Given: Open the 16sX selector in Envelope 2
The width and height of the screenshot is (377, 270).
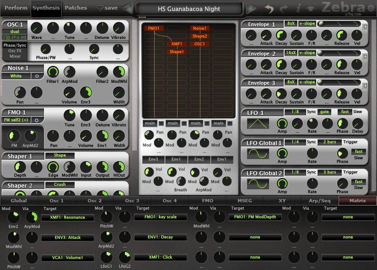Looking at the screenshot, I should coord(291,53).
